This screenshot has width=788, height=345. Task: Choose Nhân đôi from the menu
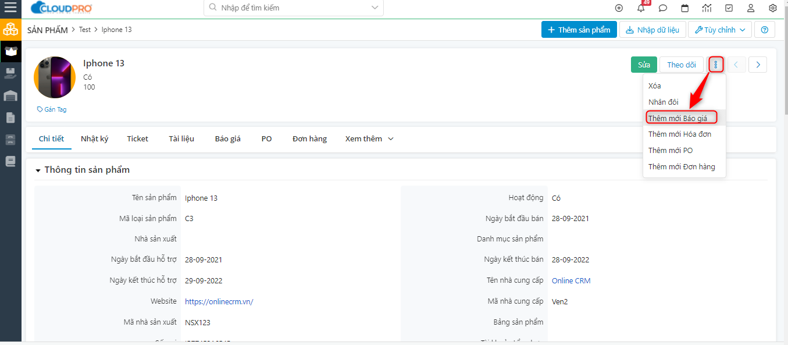(x=684, y=102)
